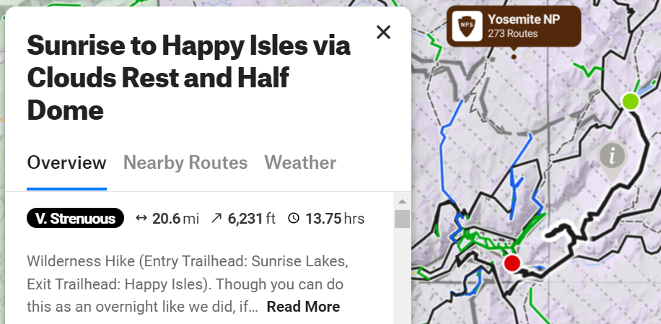Click the scrollbar up arrow
This screenshot has width=661, height=324.
coord(402,201)
